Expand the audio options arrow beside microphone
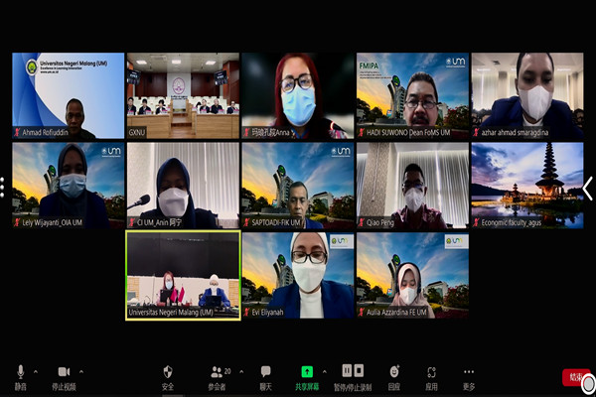596x397 pixels. (x=37, y=372)
